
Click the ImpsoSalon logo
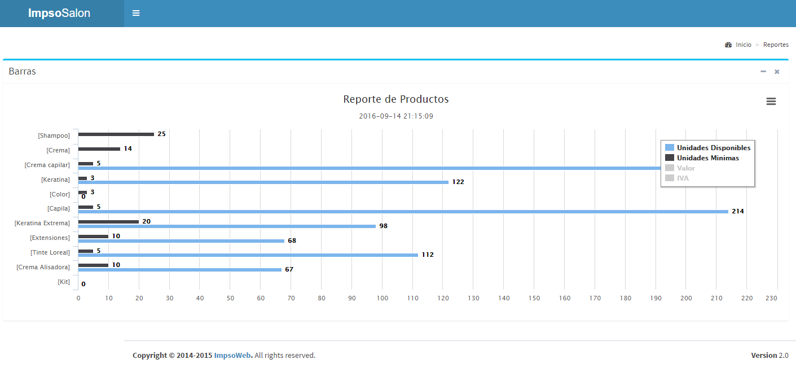(59, 14)
